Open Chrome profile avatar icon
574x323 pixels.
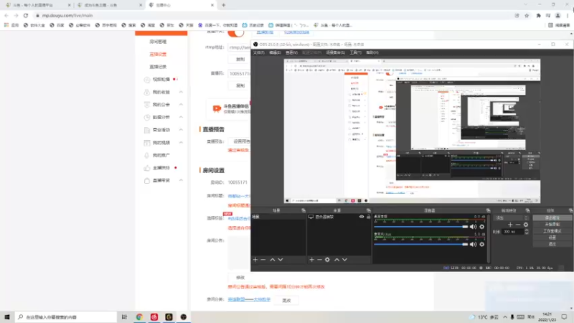(558, 15)
